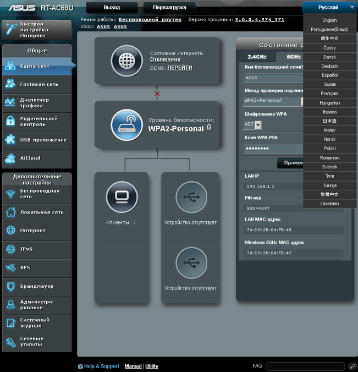Click the Применить apply button
Image resolution: width=358 pixels, height=372 pixels.
coord(290,163)
